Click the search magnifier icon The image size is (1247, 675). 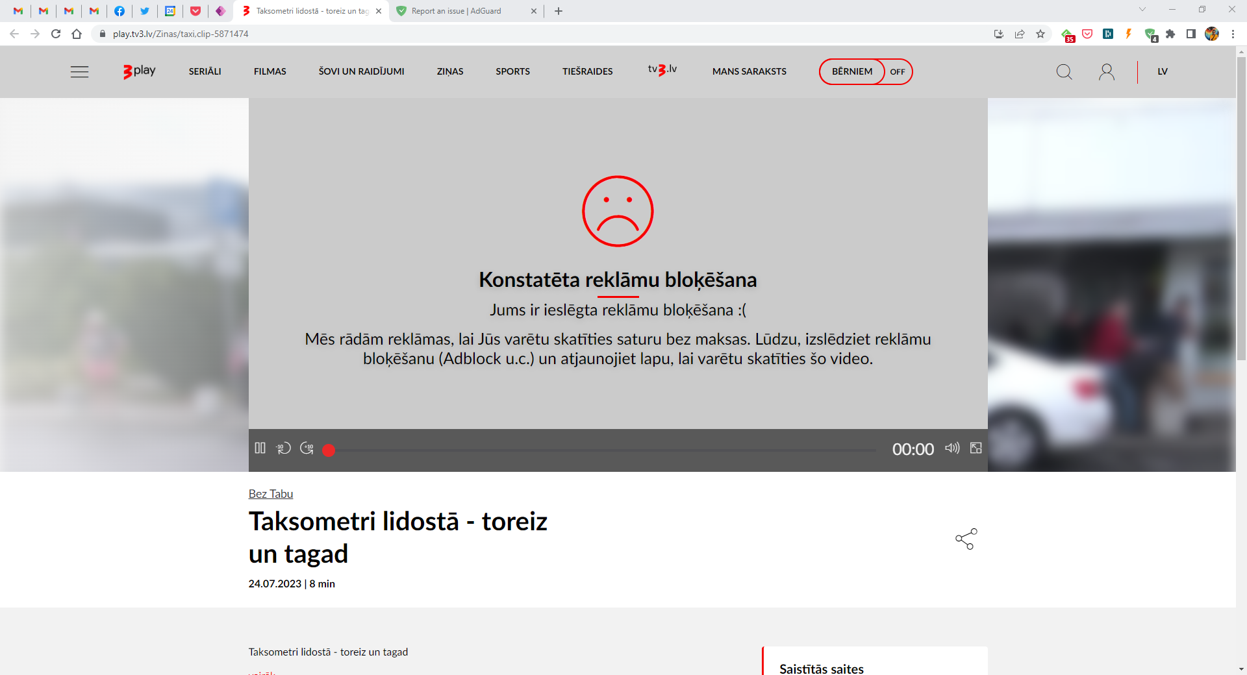(1064, 71)
